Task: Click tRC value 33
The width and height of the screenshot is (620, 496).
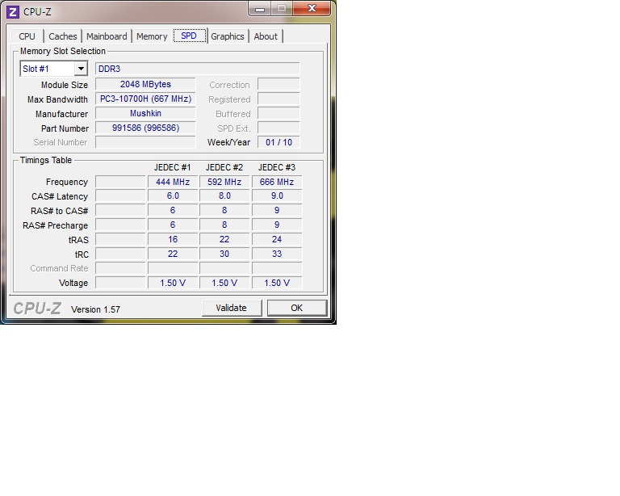Action: [277, 254]
